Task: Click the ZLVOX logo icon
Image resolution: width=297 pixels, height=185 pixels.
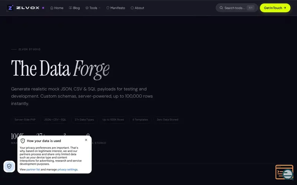Action: [x=10, y=8]
